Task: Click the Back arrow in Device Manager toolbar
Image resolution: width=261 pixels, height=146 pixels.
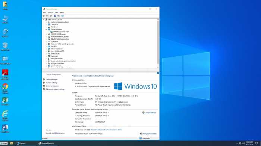Action: (x=44, y=16)
